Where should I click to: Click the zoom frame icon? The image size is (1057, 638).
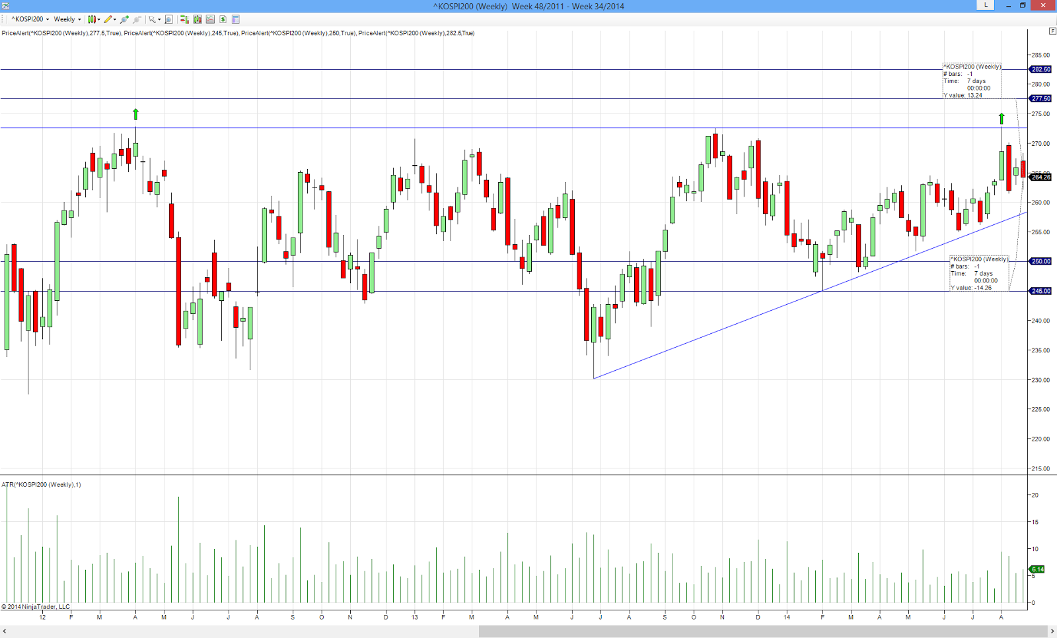click(x=168, y=19)
